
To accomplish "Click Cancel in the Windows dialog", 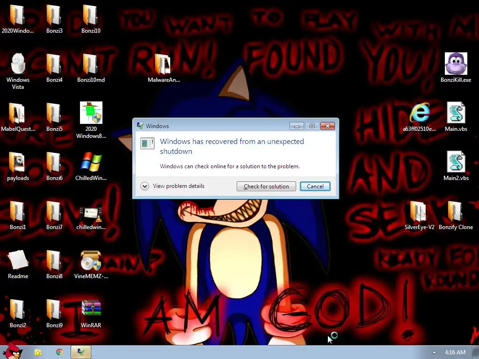I will coord(315,186).
